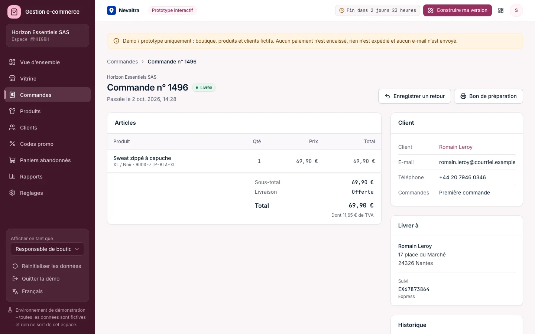Click the Fin dans 2 jours 23 heures timer
535x334 pixels.
[x=377, y=10]
